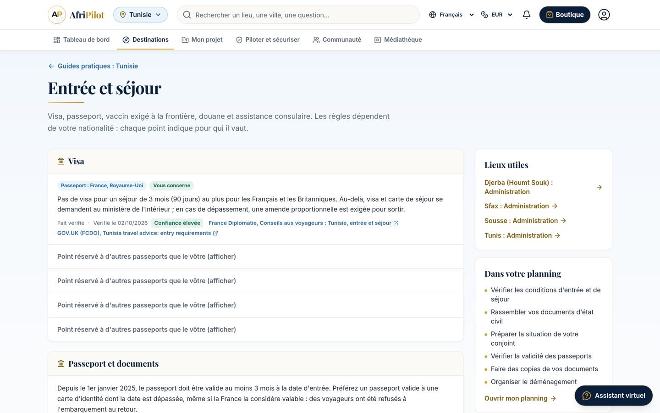This screenshot has height=413, width=660.
Task: Follow the Ouvrir mon planning link
Action: (520, 398)
